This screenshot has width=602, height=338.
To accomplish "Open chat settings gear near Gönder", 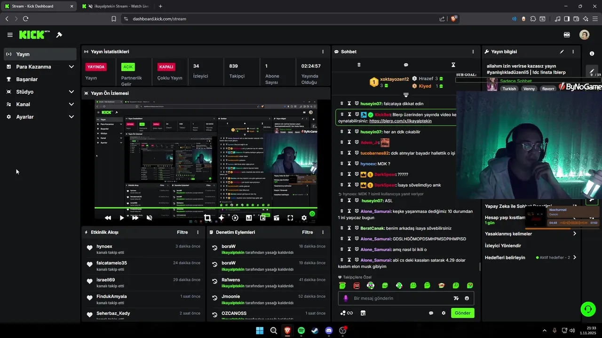I will (x=443, y=313).
